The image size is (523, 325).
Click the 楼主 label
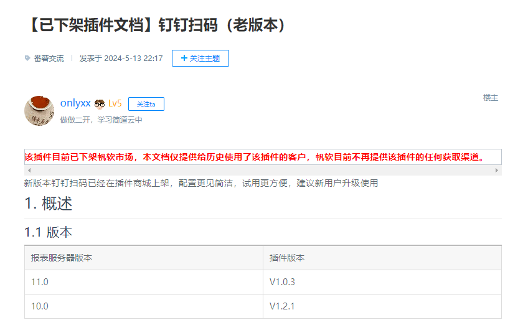491,98
